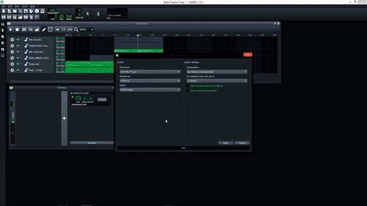Open the Help menu
This screenshot has height=206, width=367.
pos(33,6)
